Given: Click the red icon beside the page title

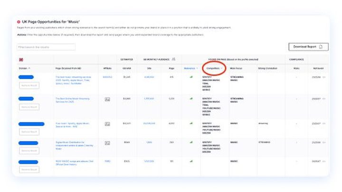Looking at the screenshot, I should click(x=19, y=22).
